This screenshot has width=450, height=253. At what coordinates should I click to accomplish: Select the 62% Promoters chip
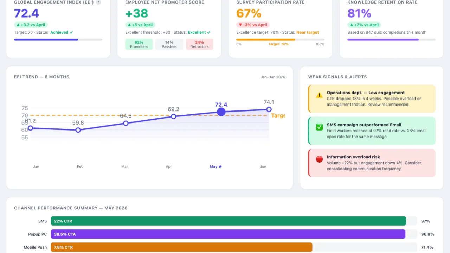[x=139, y=44]
